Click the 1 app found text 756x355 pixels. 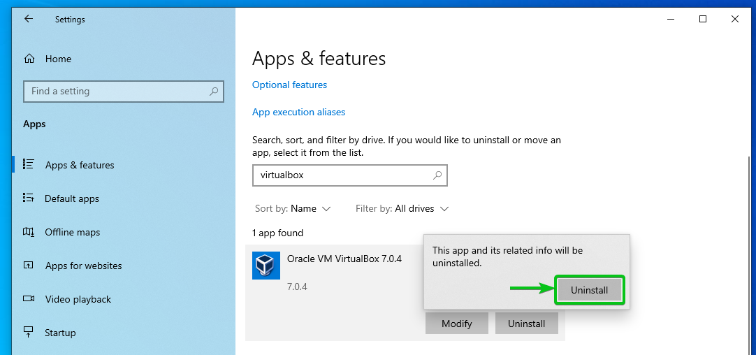point(277,233)
